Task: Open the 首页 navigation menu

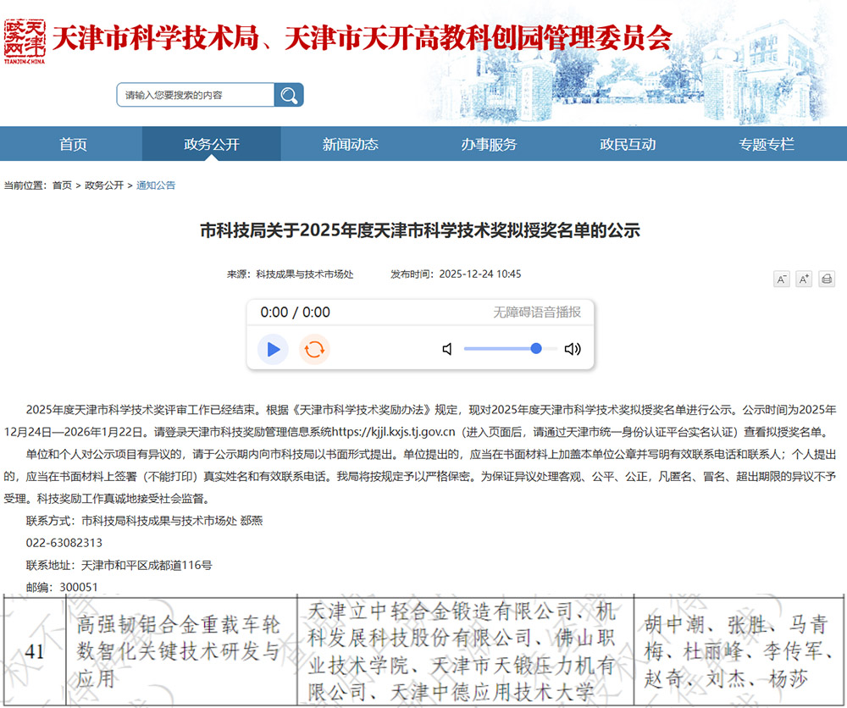Action: click(72, 144)
